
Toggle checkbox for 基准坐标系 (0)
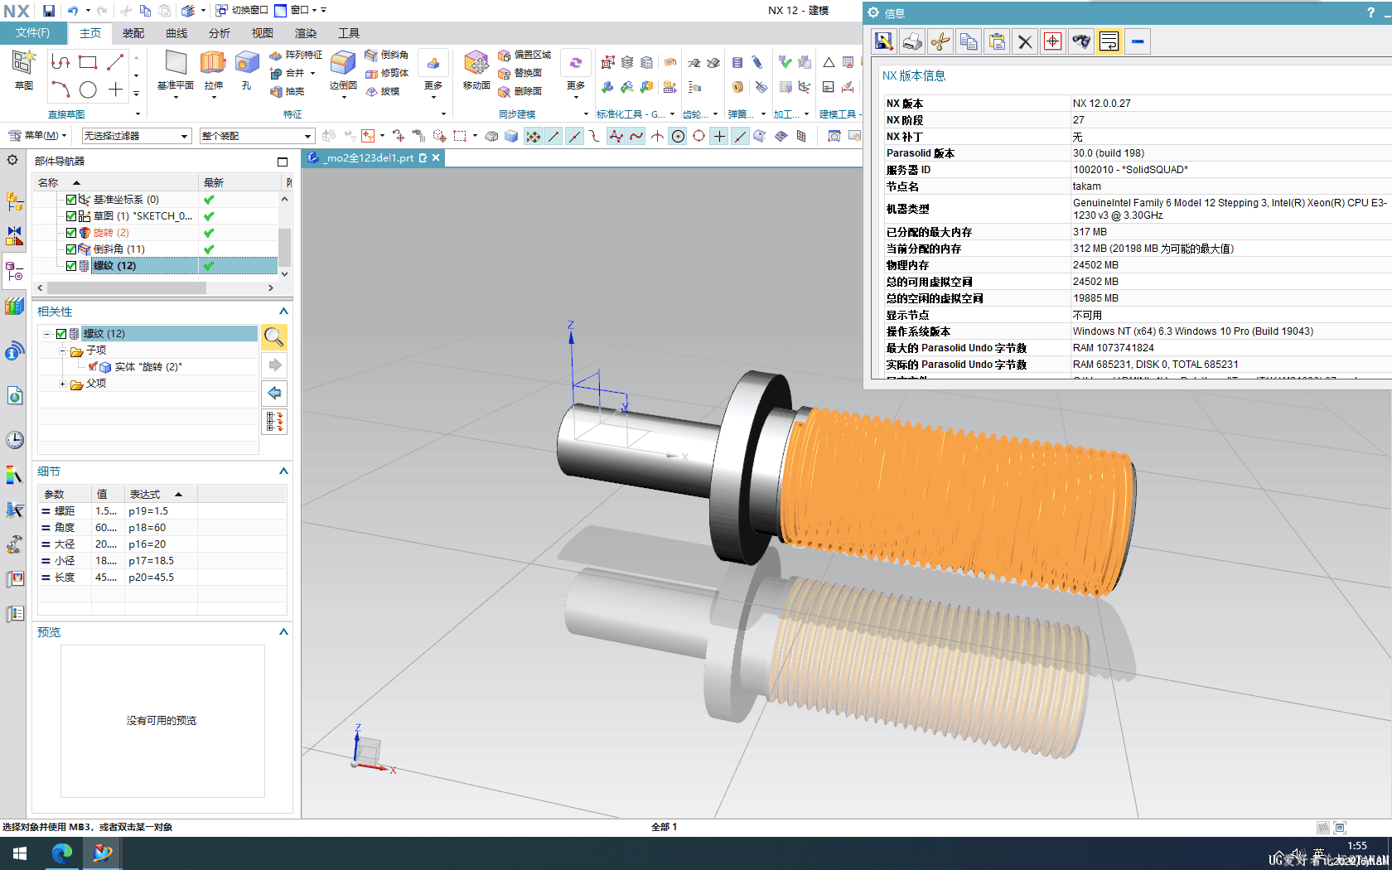click(71, 200)
